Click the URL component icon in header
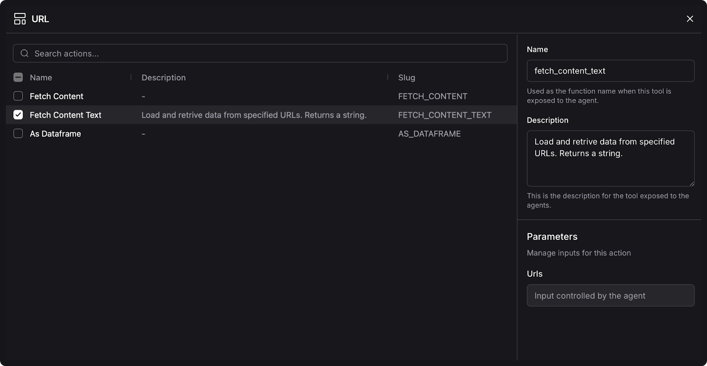The image size is (707, 366). (x=20, y=19)
